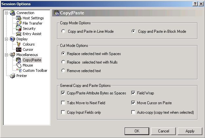Select the Security padlock icon
205x138 pixels.
tap(19, 29)
